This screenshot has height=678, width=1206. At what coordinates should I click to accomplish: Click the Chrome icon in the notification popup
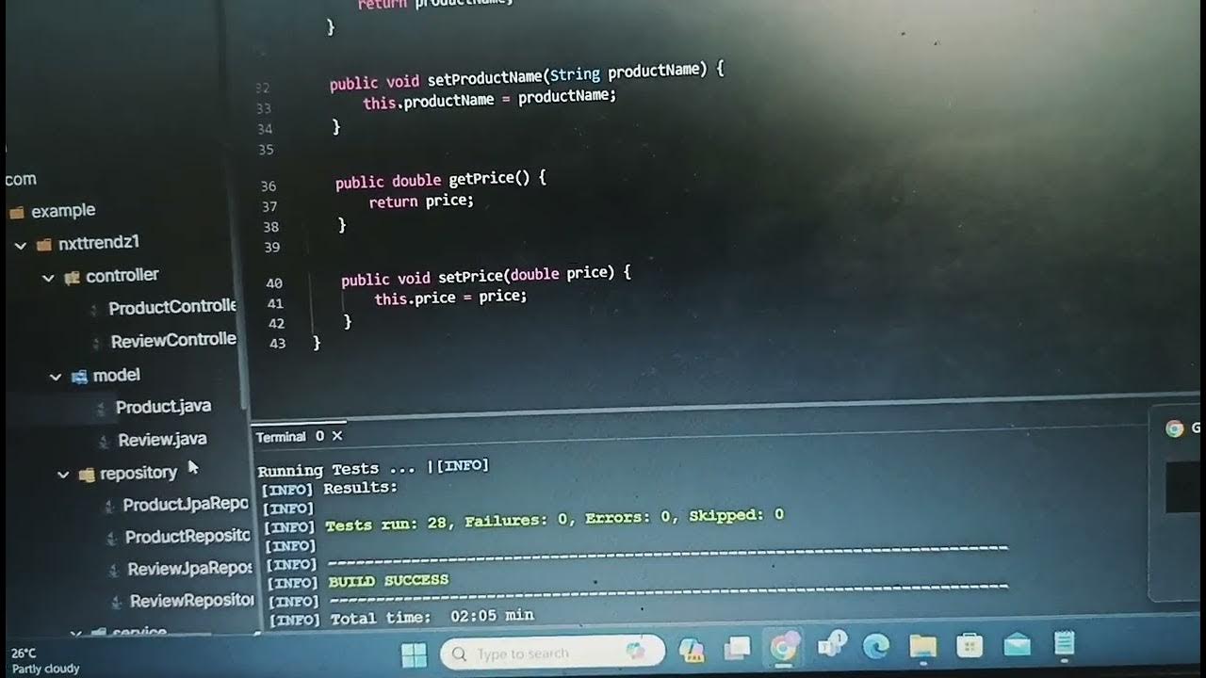[1174, 428]
